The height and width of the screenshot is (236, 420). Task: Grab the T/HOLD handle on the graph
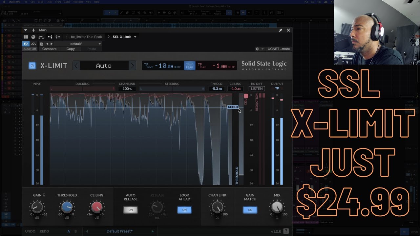click(x=233, y=107)
